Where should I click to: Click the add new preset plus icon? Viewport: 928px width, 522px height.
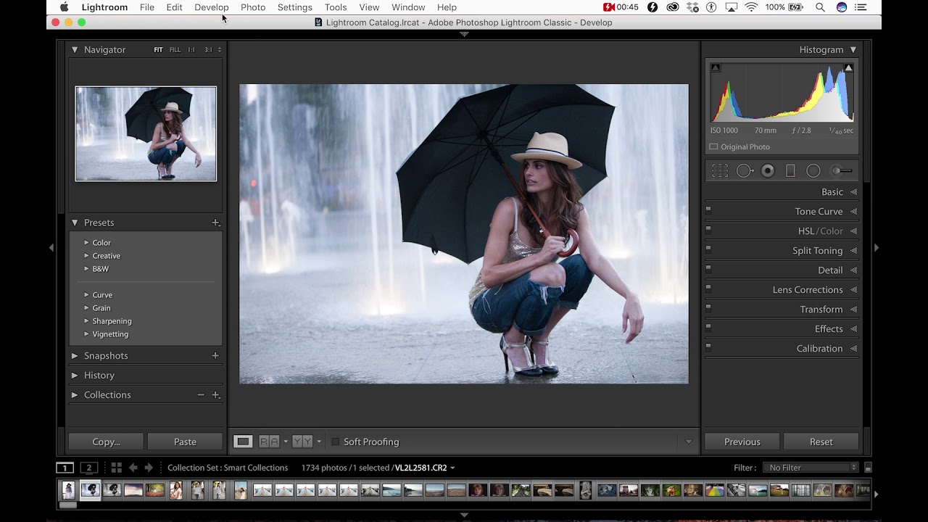pyautogui.click(x=215, y=223)
